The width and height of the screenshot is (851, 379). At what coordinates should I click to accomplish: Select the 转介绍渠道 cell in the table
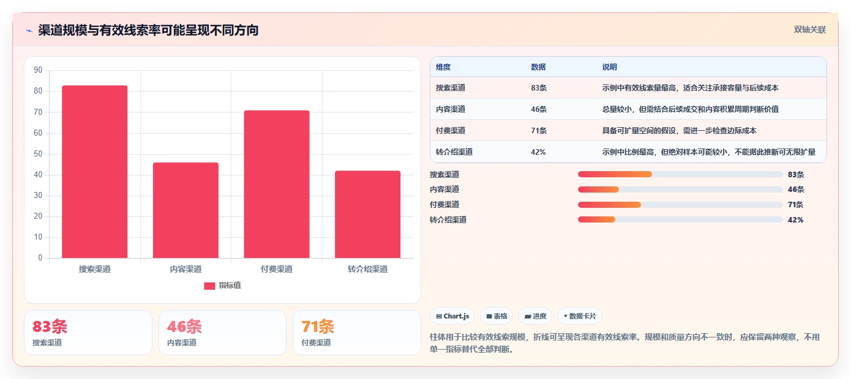454,152
